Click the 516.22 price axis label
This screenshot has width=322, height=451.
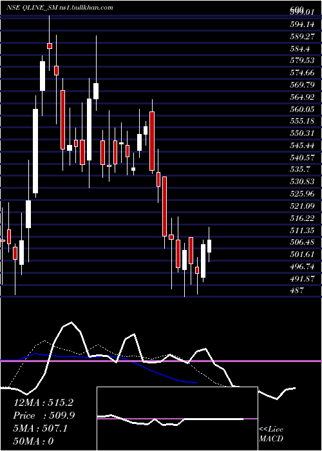(x=302, y=218)
